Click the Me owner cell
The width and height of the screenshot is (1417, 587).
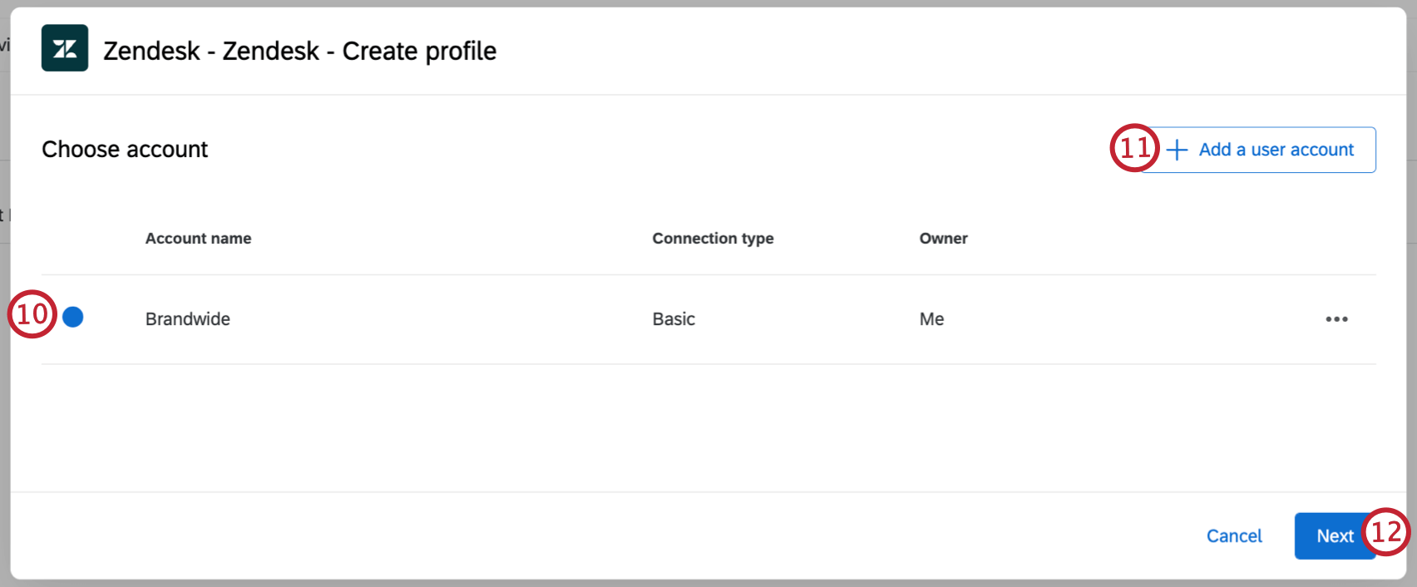[931, 319]
